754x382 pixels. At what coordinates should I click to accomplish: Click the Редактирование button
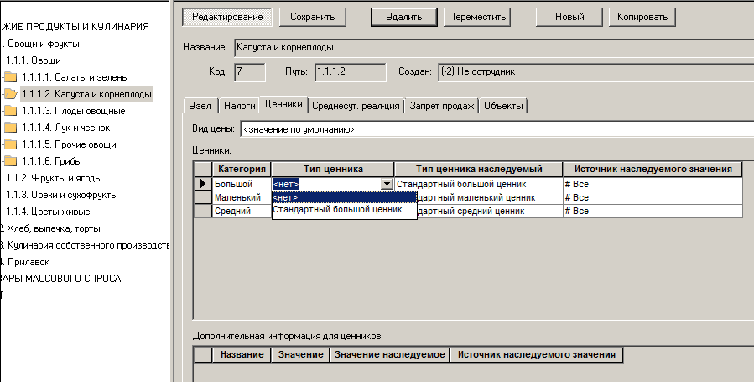click(x=227, y=17)
